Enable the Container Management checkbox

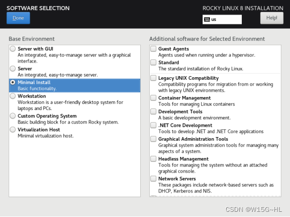point(153,98)
